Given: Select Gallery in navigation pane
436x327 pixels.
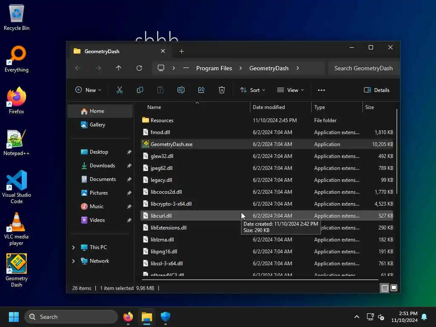Looking at the screenshot, I should [100, 125].
